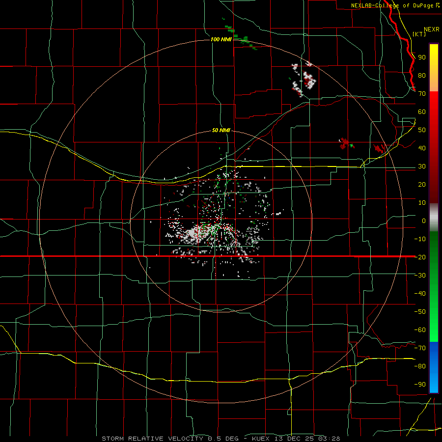Click the KUEX radar site identifier

coord(260,439)
